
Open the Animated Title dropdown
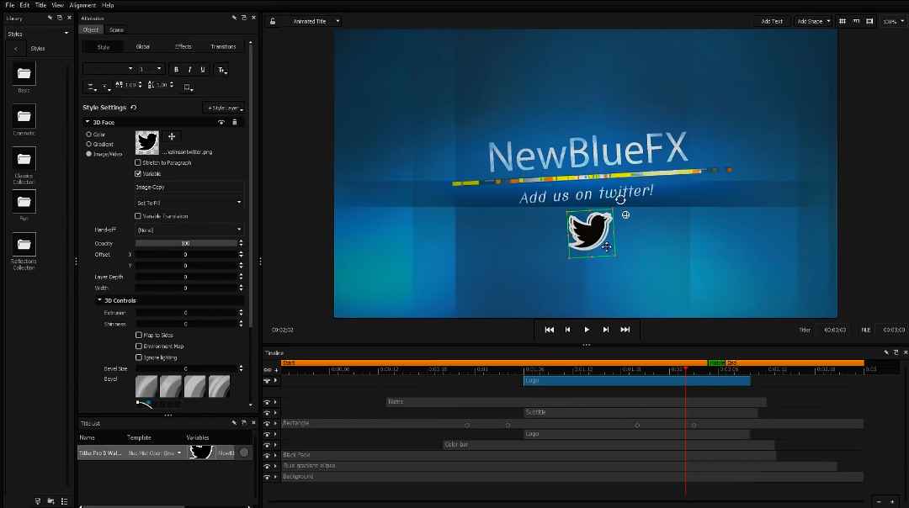pyautogui.click(x=313, y=21)
